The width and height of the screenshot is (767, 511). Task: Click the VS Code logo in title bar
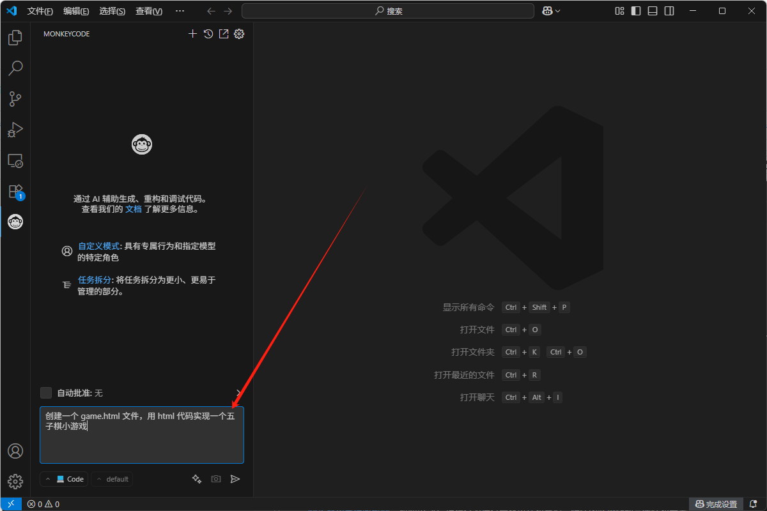point(12,11)
